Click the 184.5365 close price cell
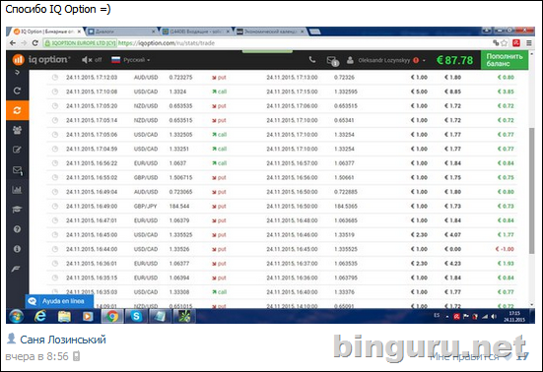 click(x=346, y=206)
